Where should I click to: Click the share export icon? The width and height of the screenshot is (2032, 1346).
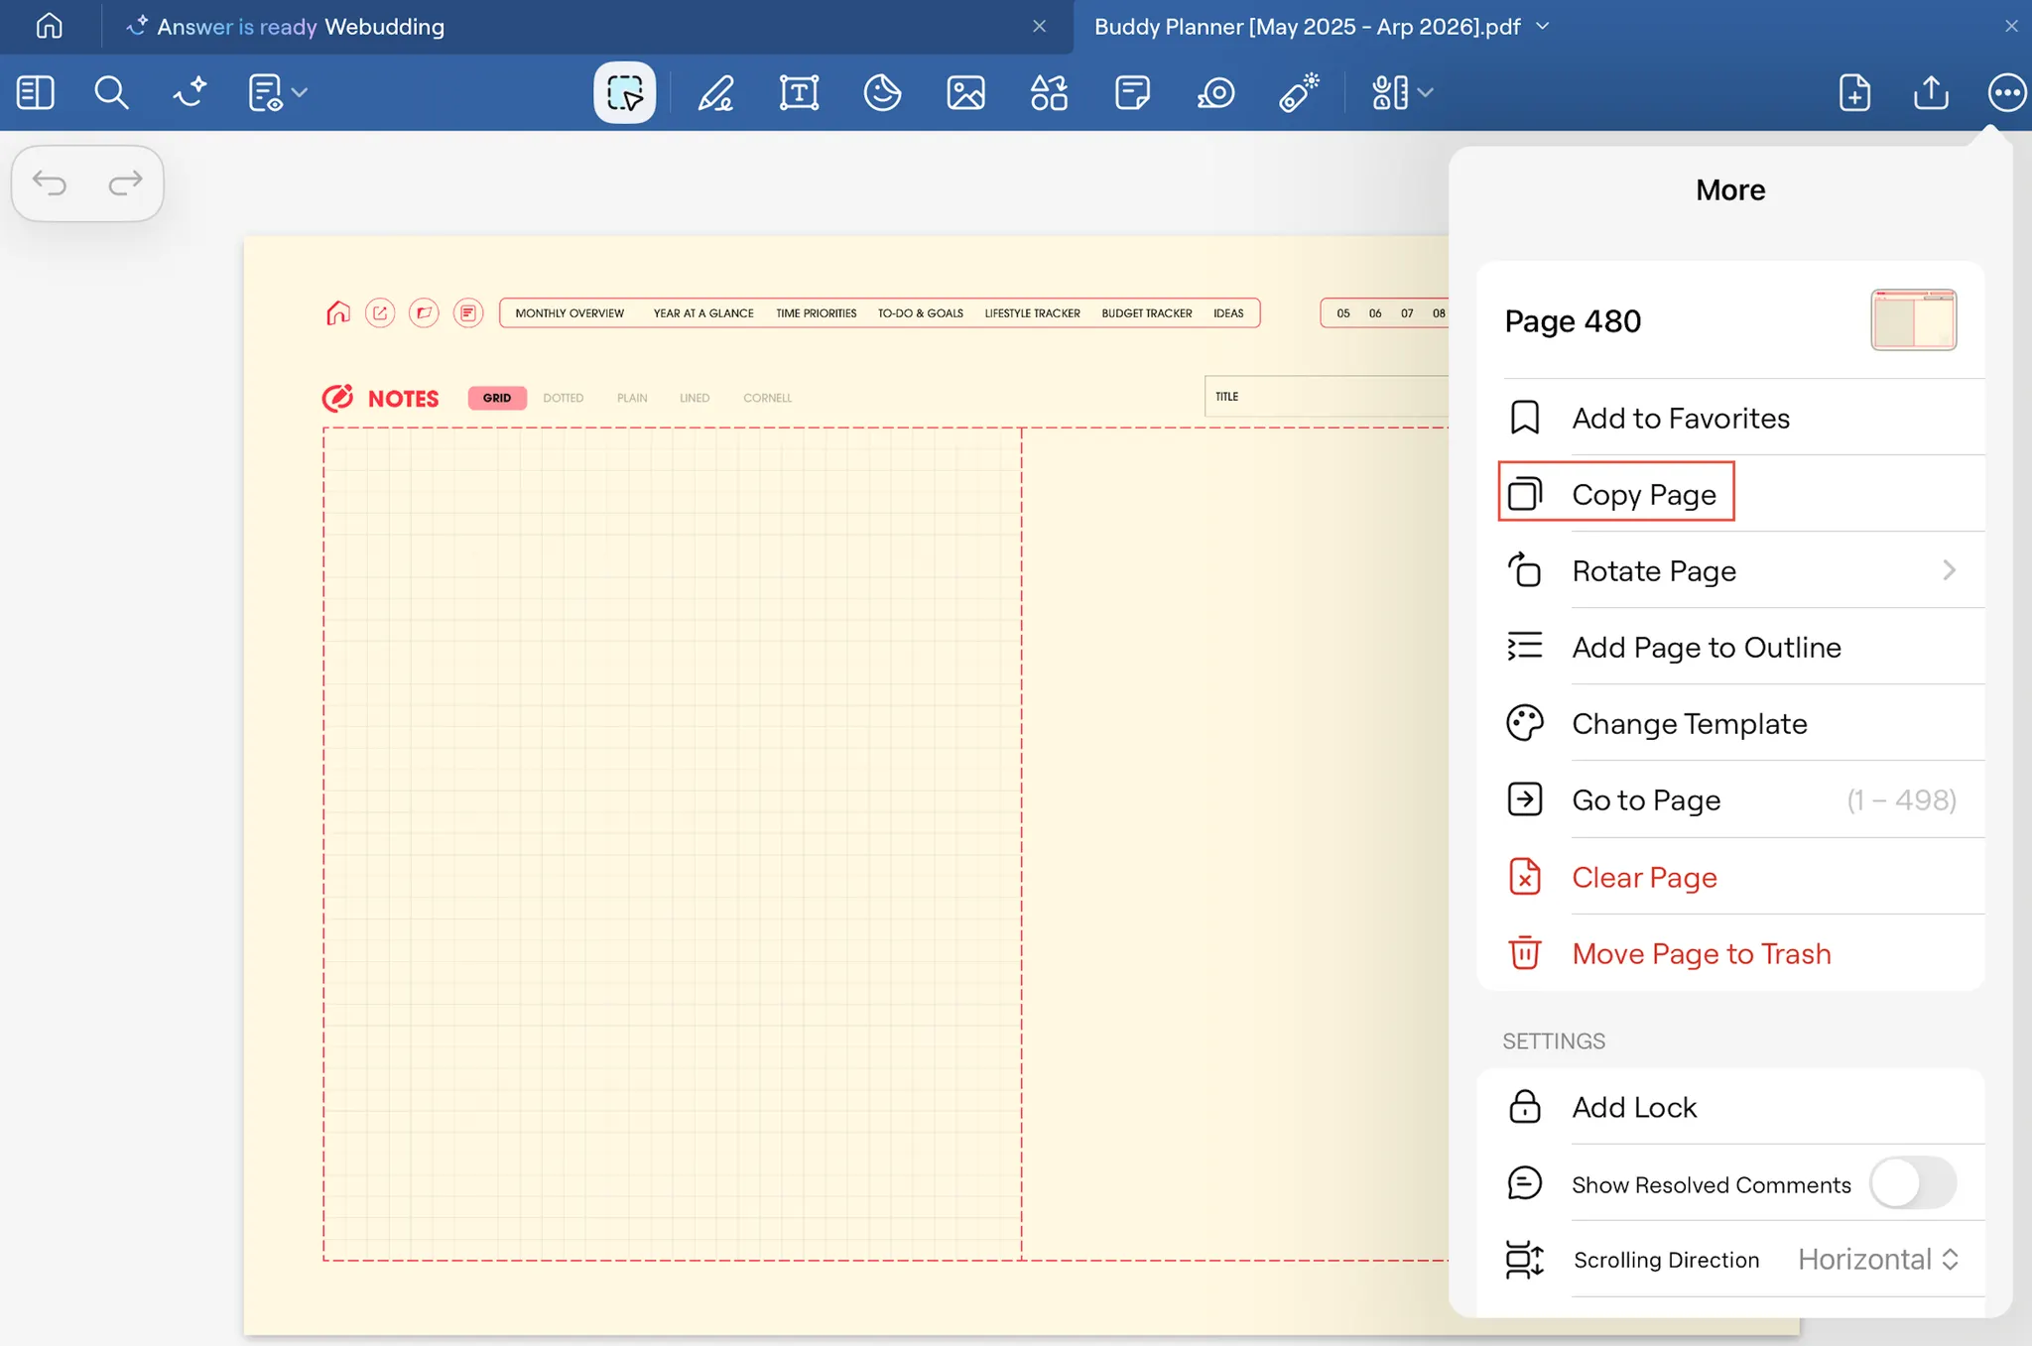pyautogui.click(x=1931, y=93)
